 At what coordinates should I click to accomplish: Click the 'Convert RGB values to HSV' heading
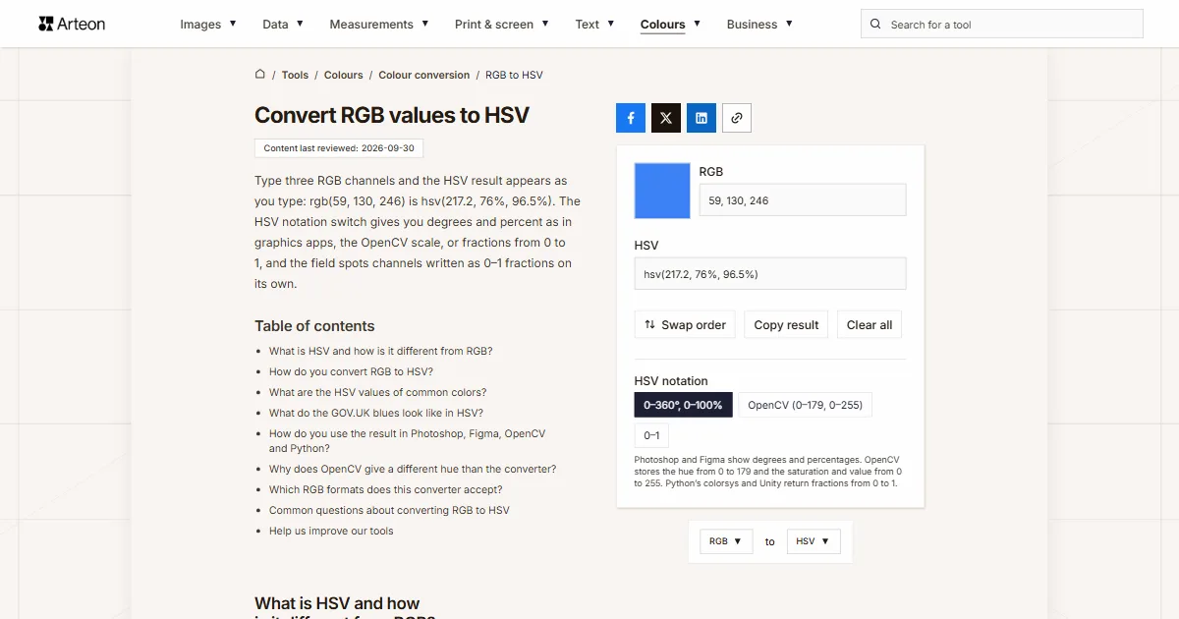(392, 115)
